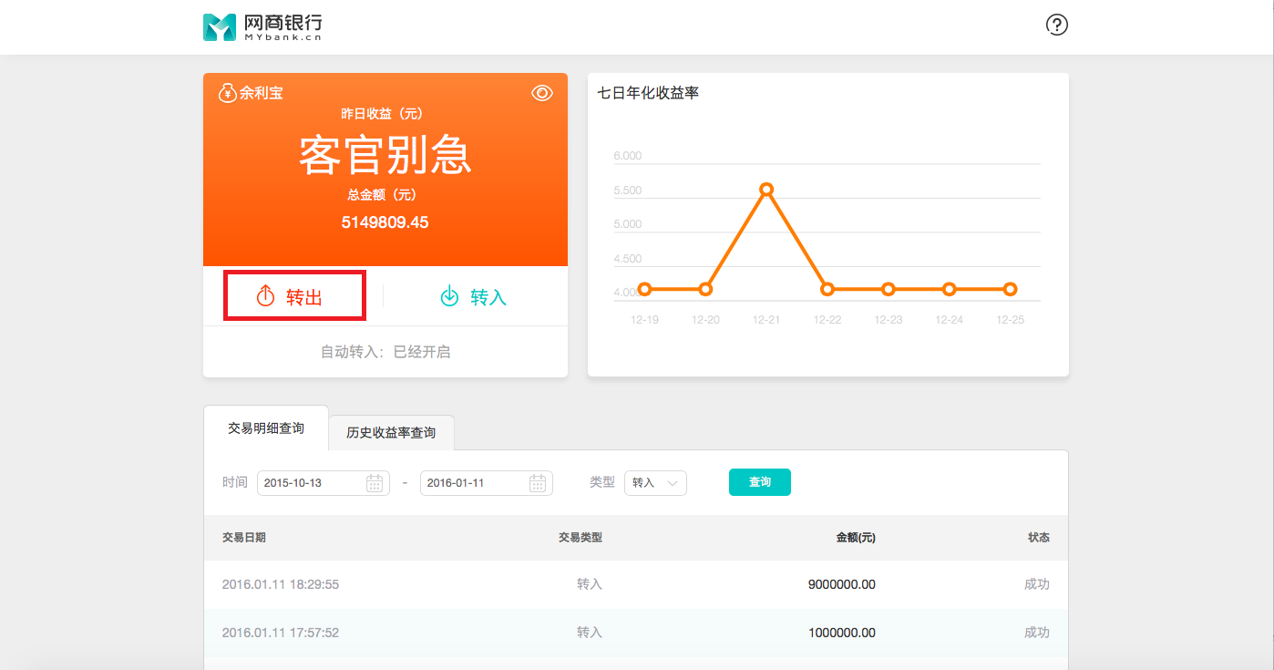Click the 金额(元) column header

click(x=856, y=538)
